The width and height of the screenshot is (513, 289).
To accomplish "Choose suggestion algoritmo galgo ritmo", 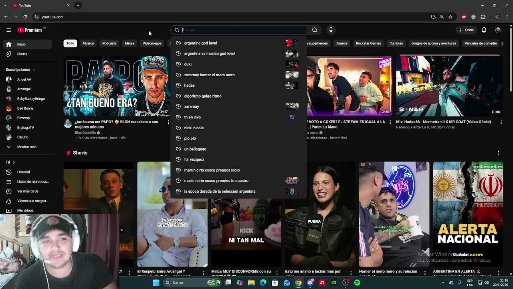I will (238, 96).
